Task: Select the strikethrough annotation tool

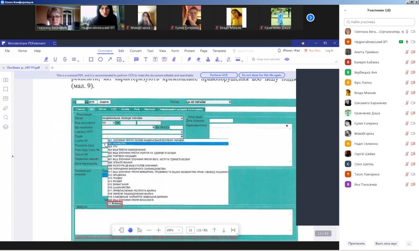Action: (65, 60)
